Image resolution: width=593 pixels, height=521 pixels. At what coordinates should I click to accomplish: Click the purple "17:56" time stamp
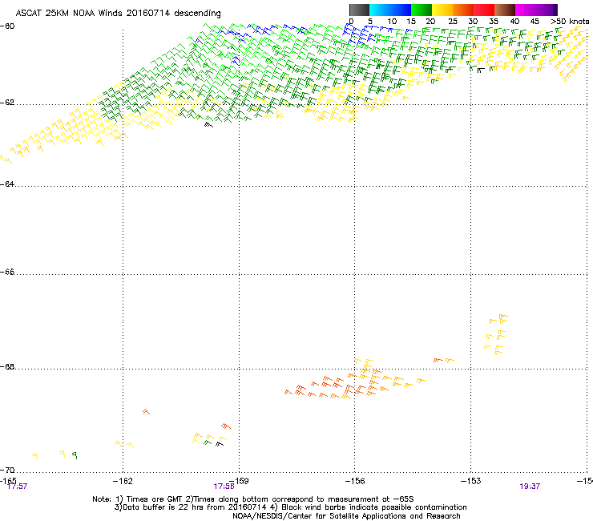224,487
